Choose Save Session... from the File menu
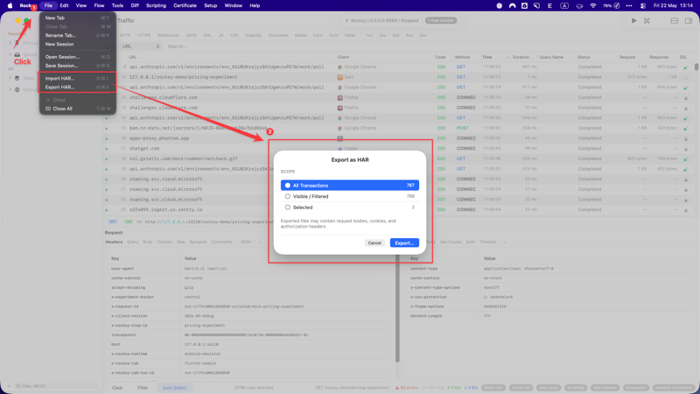 coord(78,66)
